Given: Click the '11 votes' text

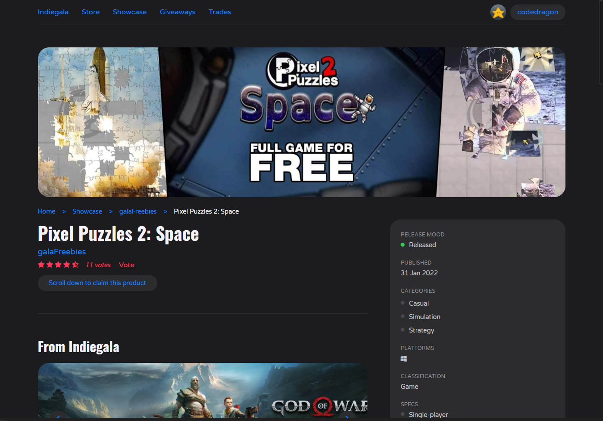Looking at the screenshot, I should pos(98,265).
